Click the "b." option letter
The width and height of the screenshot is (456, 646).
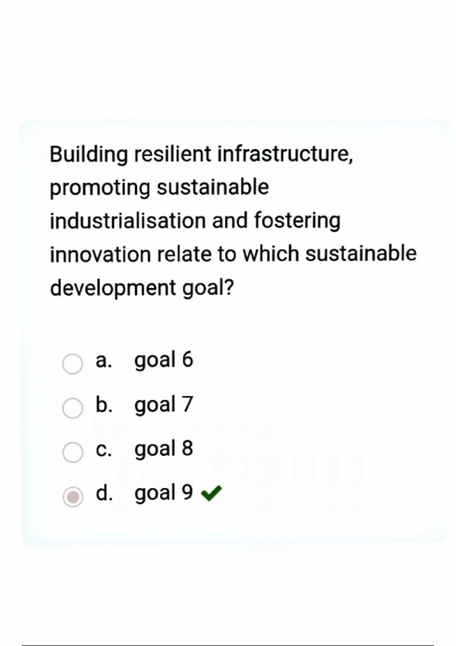click(x=104, y=404)
